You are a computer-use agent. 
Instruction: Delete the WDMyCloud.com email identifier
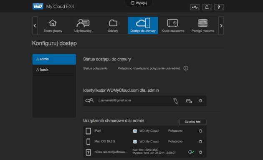pyautogui.click(x=200, y=100)
